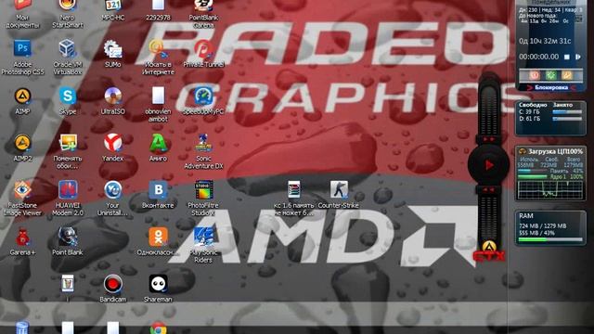Launch Skype from the desktop
Viewport: 594px width, 334px height.
68,96
